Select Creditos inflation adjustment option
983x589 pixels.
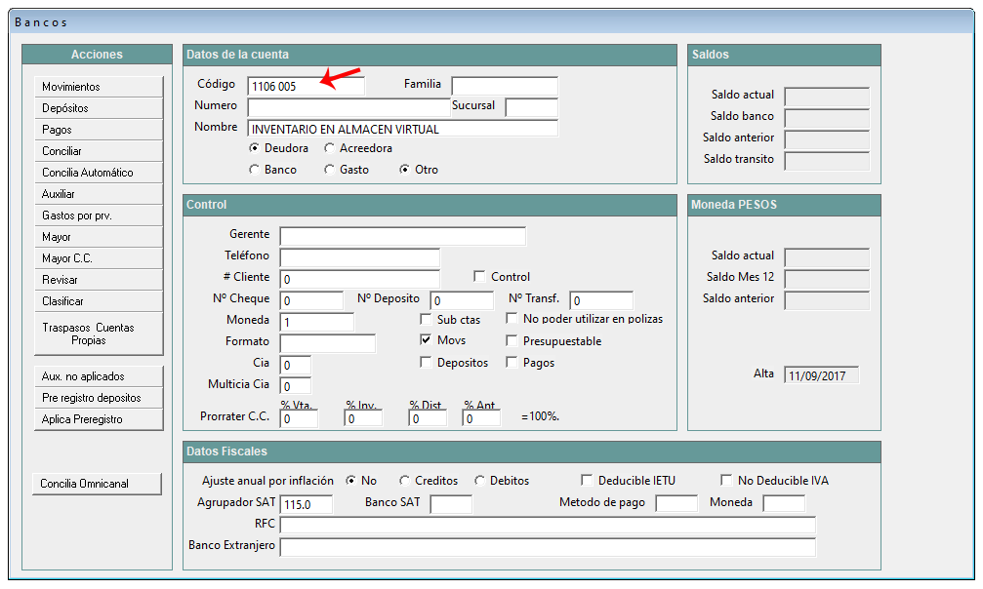[404, 480]
